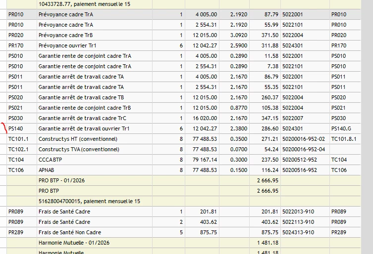Select the Constructys TVA (conventionnel) label
This screenshot has height=254, width=373.
[79, 149]
